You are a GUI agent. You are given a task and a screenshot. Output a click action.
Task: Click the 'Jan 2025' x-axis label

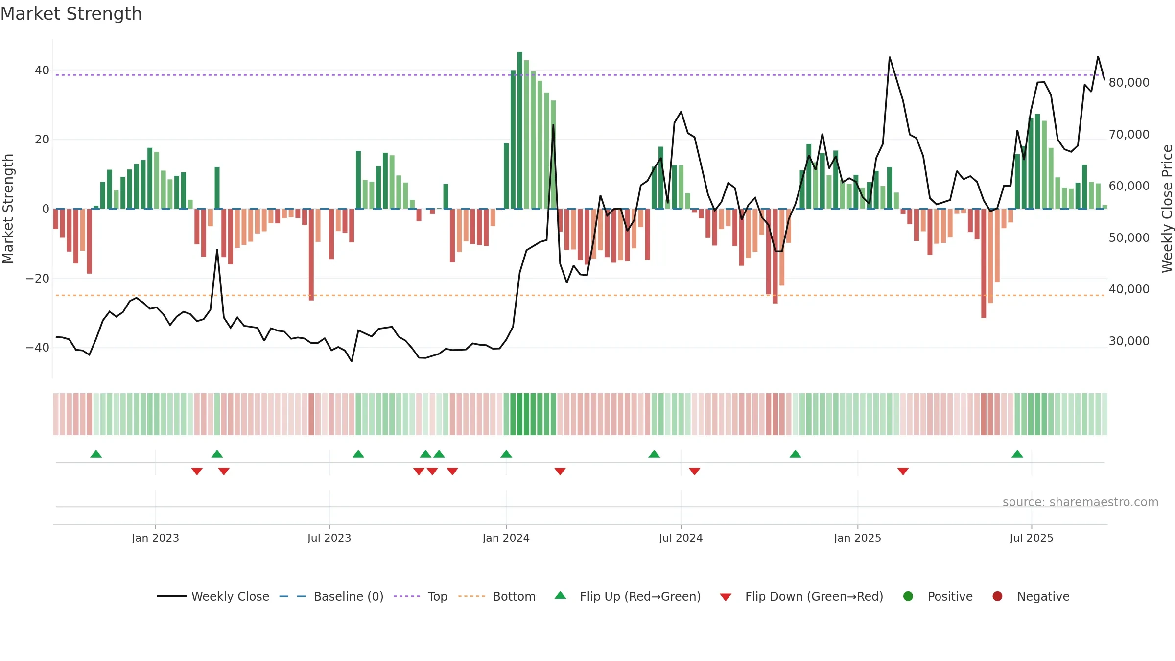click(857, 538)
